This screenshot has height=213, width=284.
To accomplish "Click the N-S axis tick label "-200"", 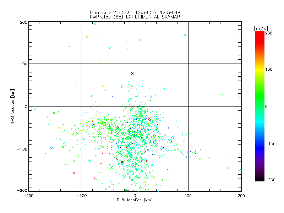I will click(x=22, y=190).
